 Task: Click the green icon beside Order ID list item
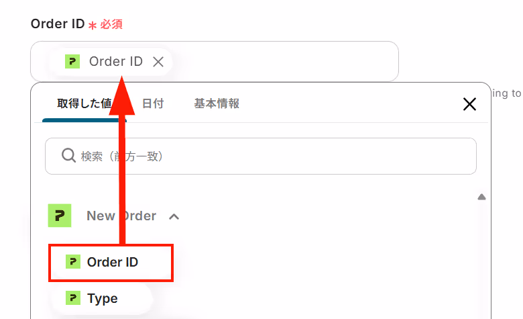73,262
